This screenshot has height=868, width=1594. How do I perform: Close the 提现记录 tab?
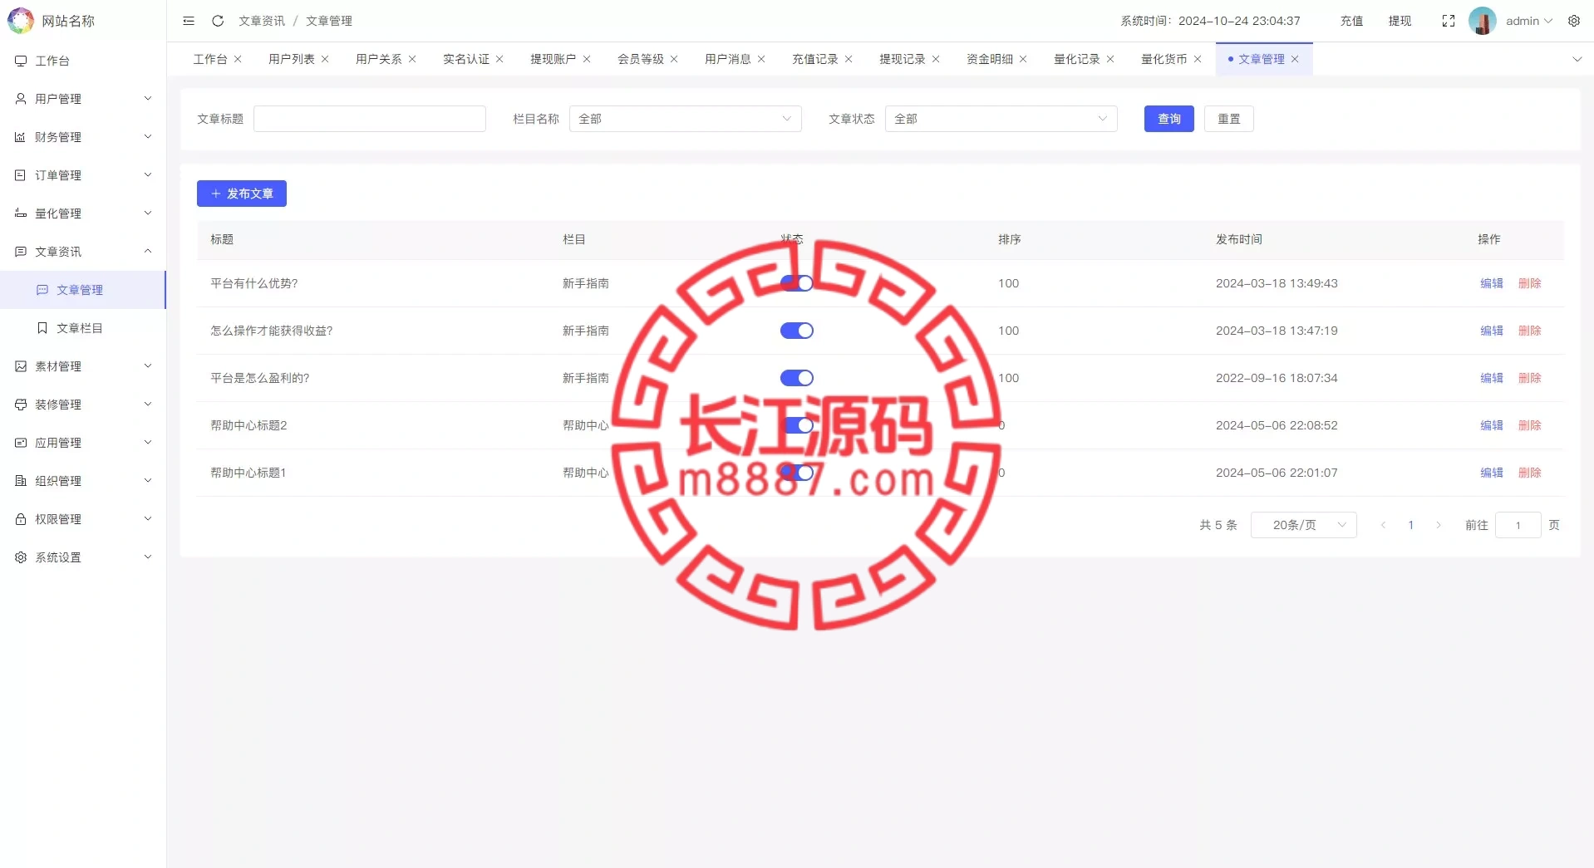click(x=936, y=59)
